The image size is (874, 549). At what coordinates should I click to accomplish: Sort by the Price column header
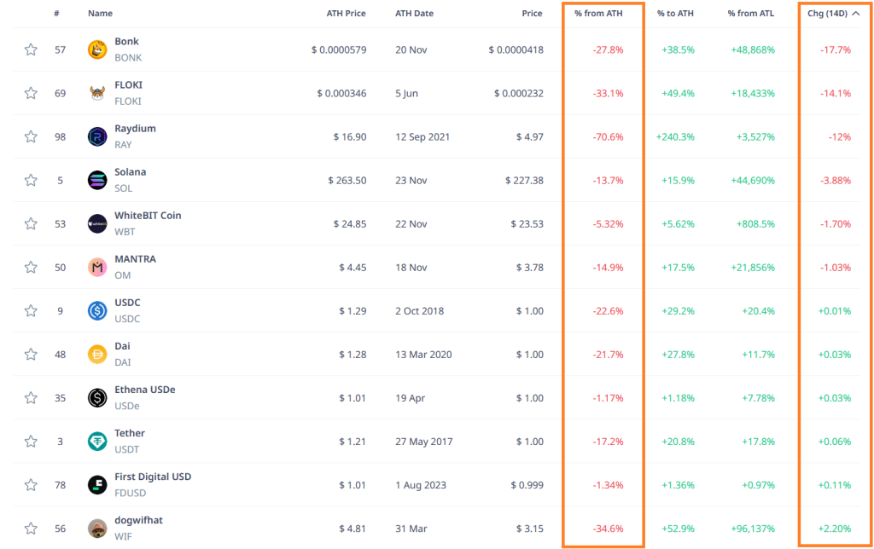[x=532, y=14]
